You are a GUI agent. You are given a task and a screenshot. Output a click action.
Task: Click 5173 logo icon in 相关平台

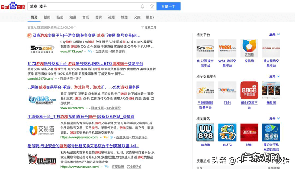pos(205,48)
